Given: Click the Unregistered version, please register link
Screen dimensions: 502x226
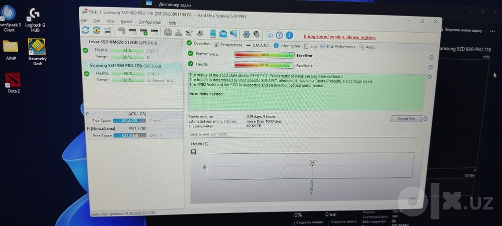Looking at the screenshot, I should [340, 37].
